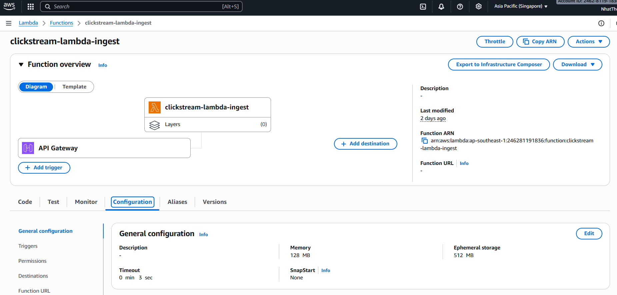Select the Diagram view toggle

point(36,87)
